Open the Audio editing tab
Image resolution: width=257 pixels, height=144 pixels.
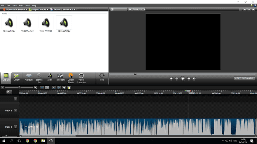point(50,77)
